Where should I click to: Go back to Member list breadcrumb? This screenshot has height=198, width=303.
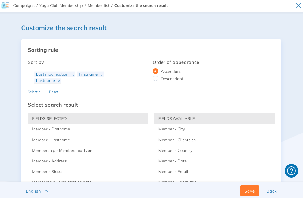pos(98,5)
